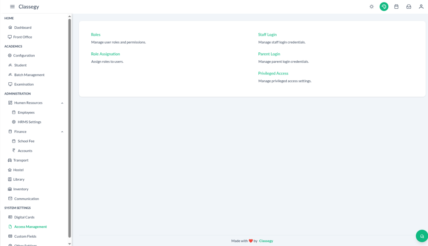Open Role Assignation page
This screenshot has height=246, width=428.
(x=105, y=54)
